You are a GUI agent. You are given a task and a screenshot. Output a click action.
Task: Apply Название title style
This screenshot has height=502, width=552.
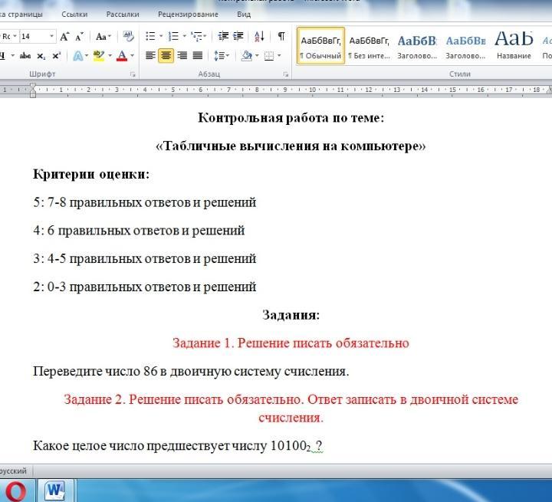click(x=514, y=46)
